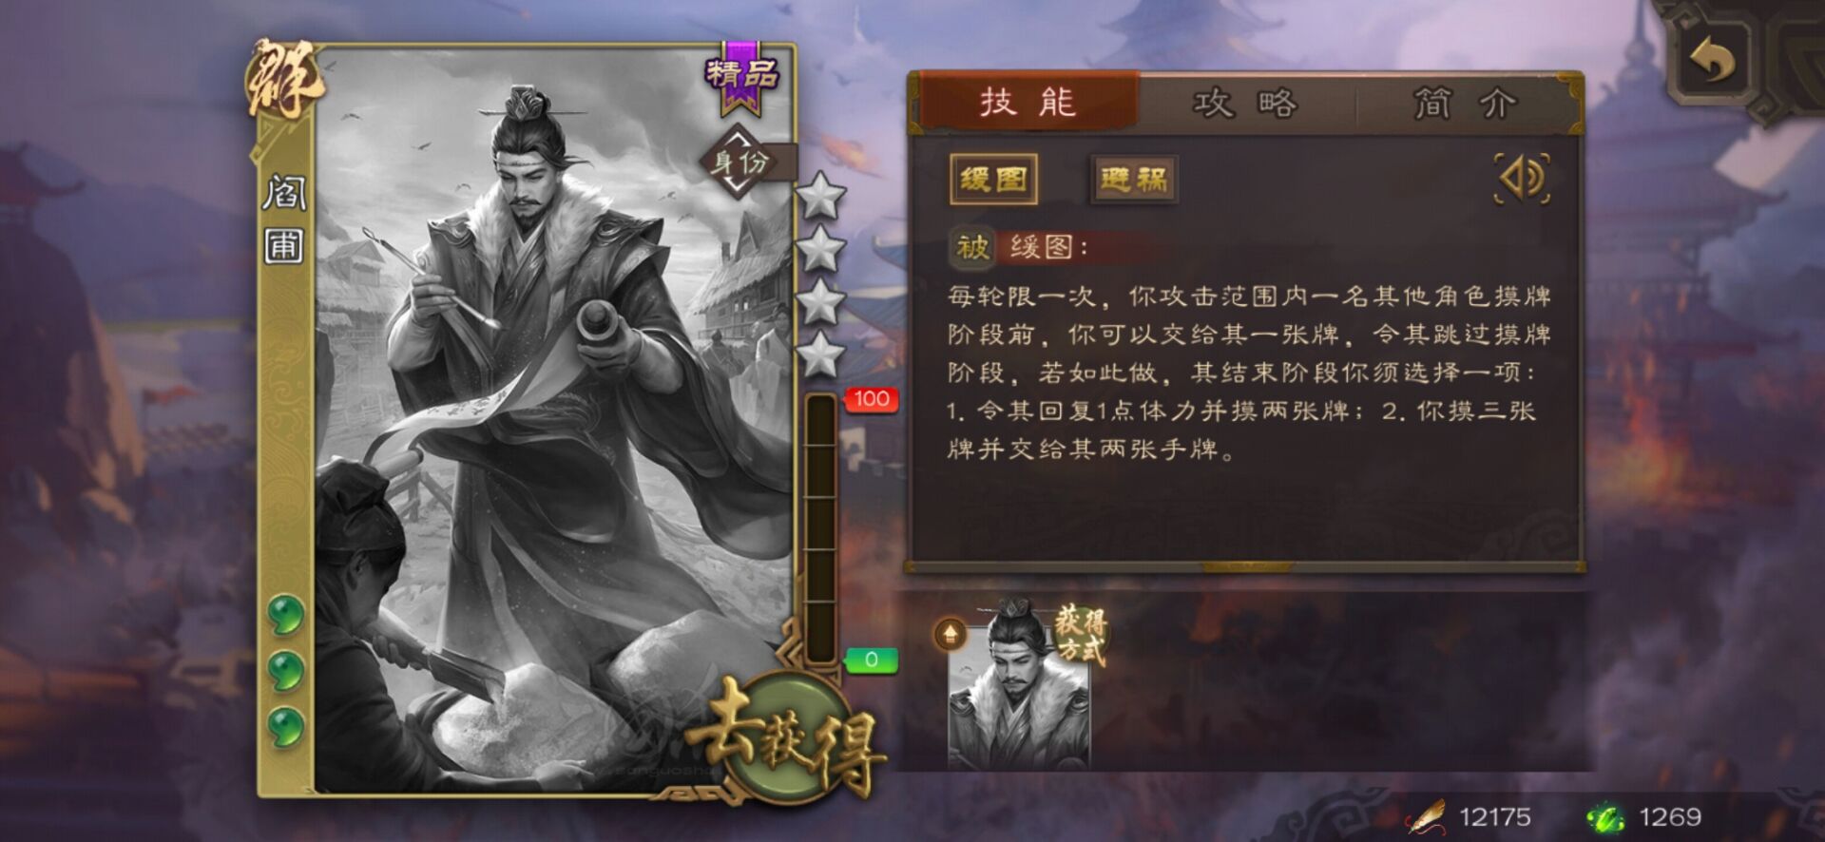The image size is (1825, 842).
Task: Open the 技能 tab
Action: pyautogui.click(x=1028, y=101)
